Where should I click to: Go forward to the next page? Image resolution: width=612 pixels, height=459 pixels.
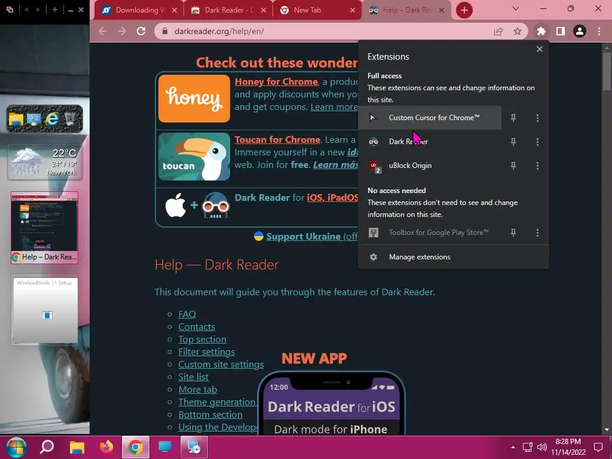(x=122, y=31)
